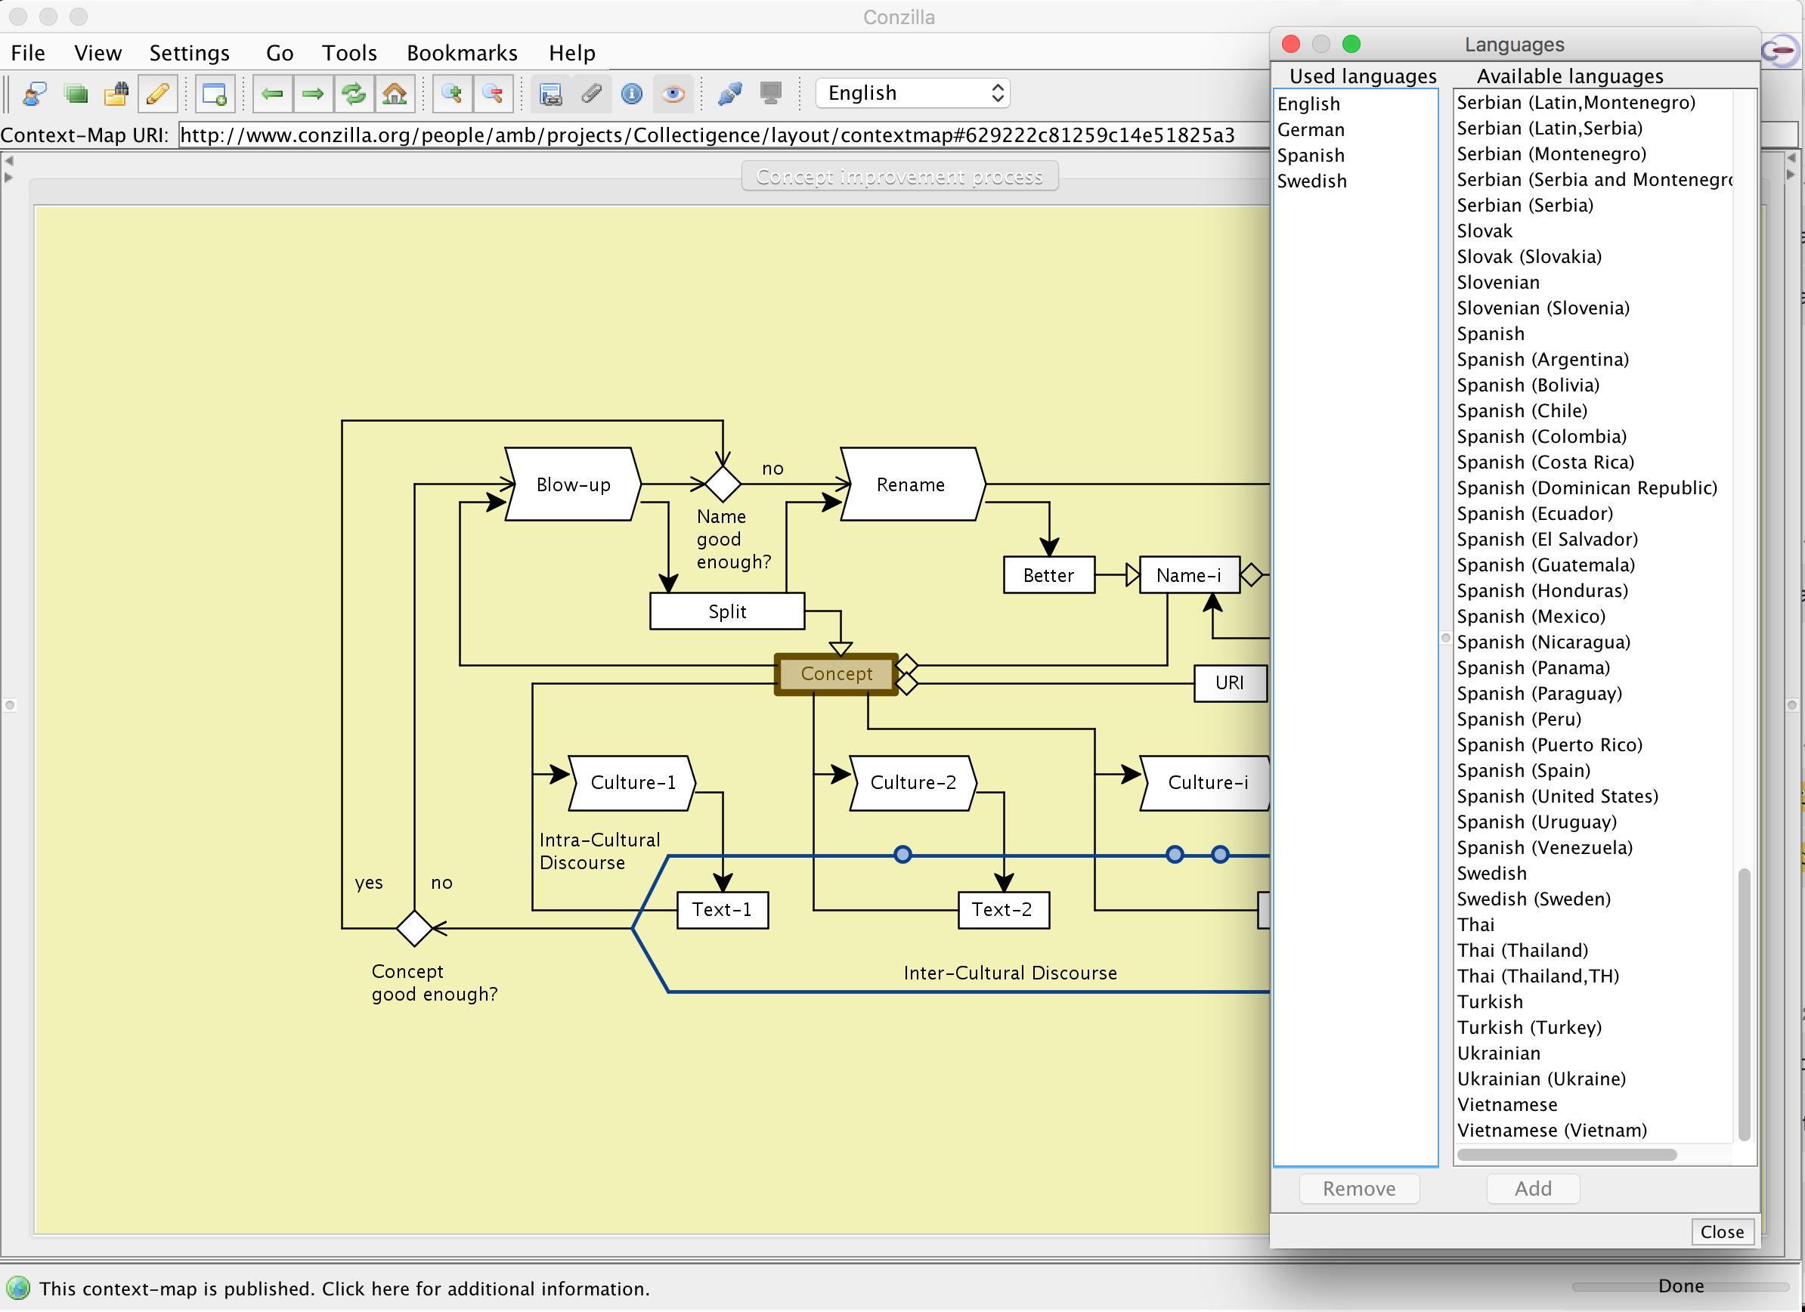
Task: Toggle the blue plug connection icon
Action: [x=730, y=94]
